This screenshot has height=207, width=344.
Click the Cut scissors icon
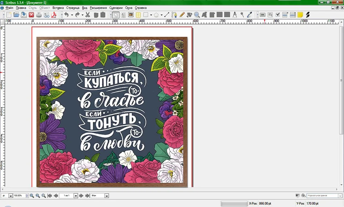tap(87, 15)
